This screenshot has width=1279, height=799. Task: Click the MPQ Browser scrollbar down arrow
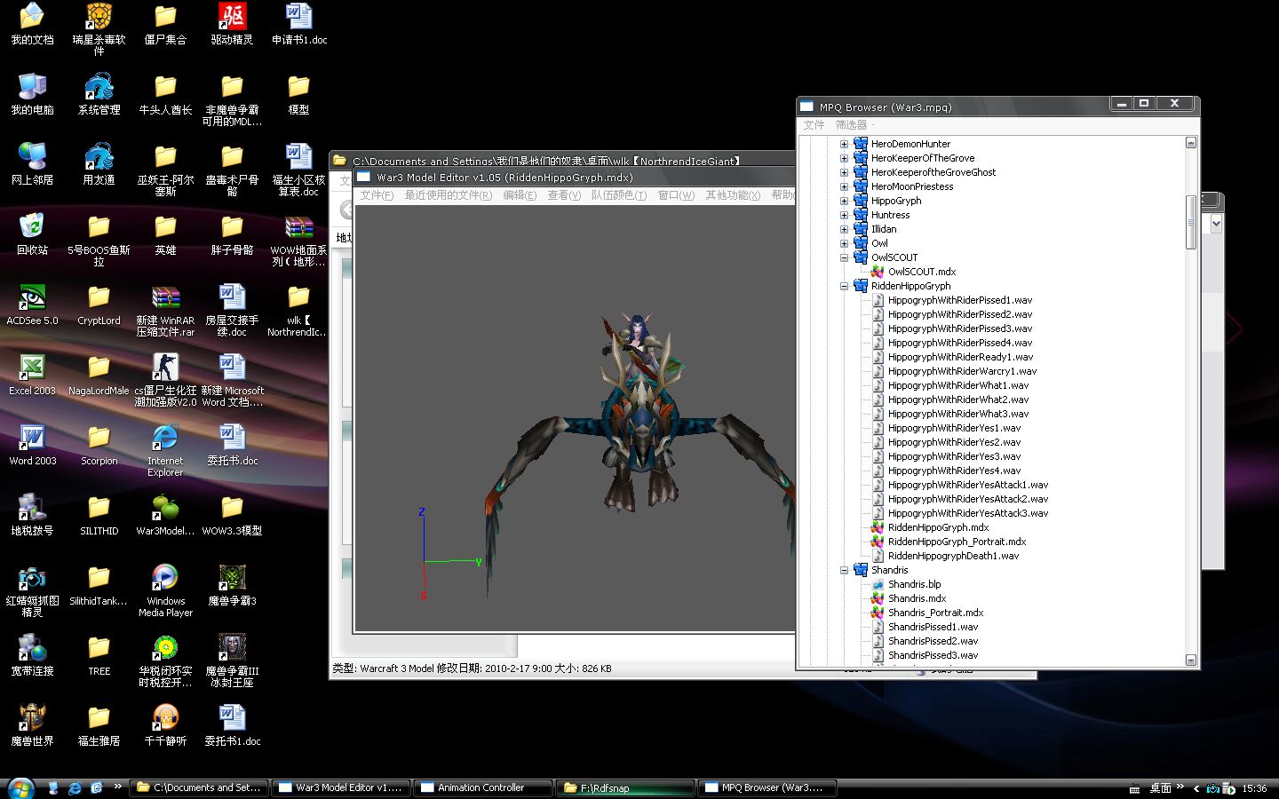(x=1191, y=660)
